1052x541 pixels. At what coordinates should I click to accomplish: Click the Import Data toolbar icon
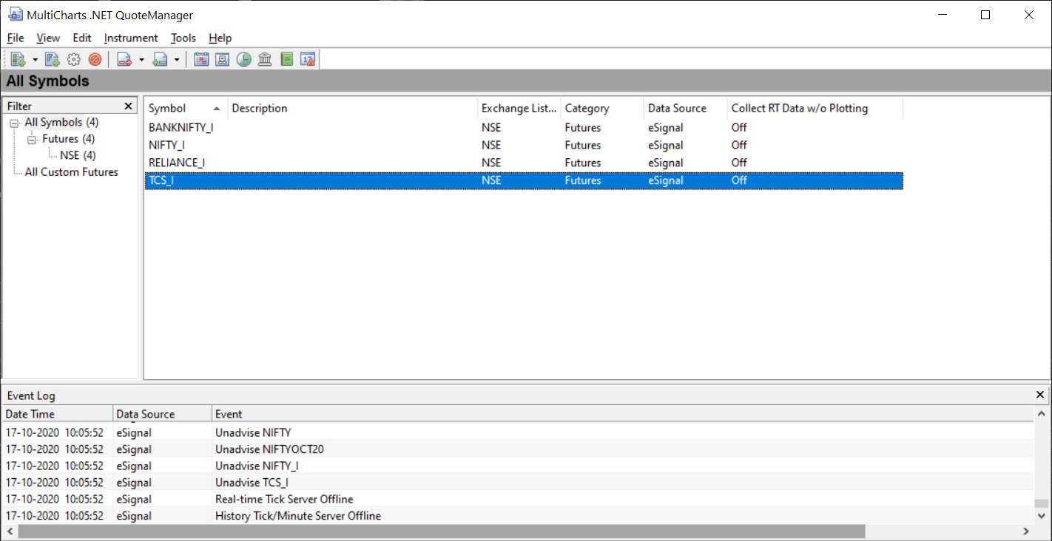(x=124, y=60)
